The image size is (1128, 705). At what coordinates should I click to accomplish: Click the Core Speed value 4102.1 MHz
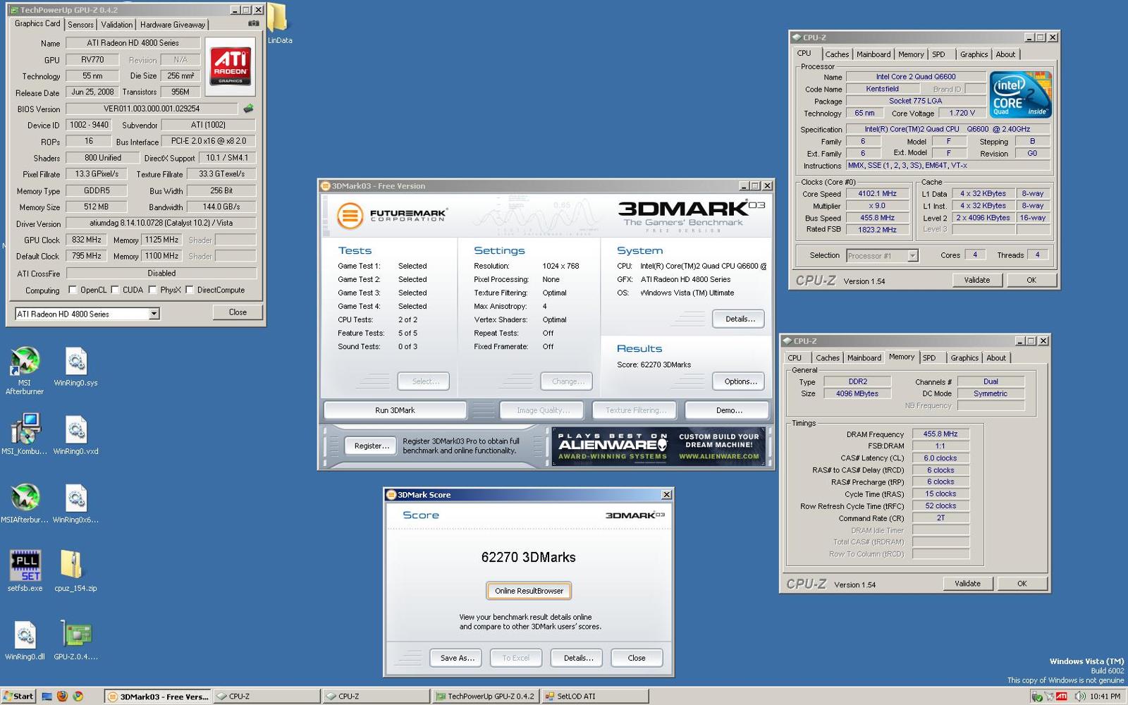point(877,194)
